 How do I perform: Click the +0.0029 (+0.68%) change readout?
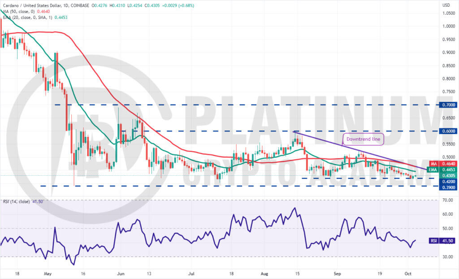coord(178,5)
